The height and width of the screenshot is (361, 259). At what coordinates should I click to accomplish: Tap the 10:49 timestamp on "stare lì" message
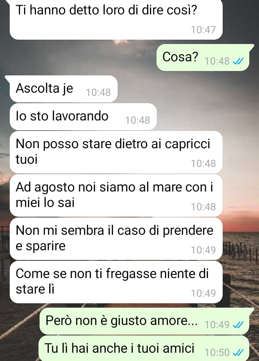click(204, 293)
